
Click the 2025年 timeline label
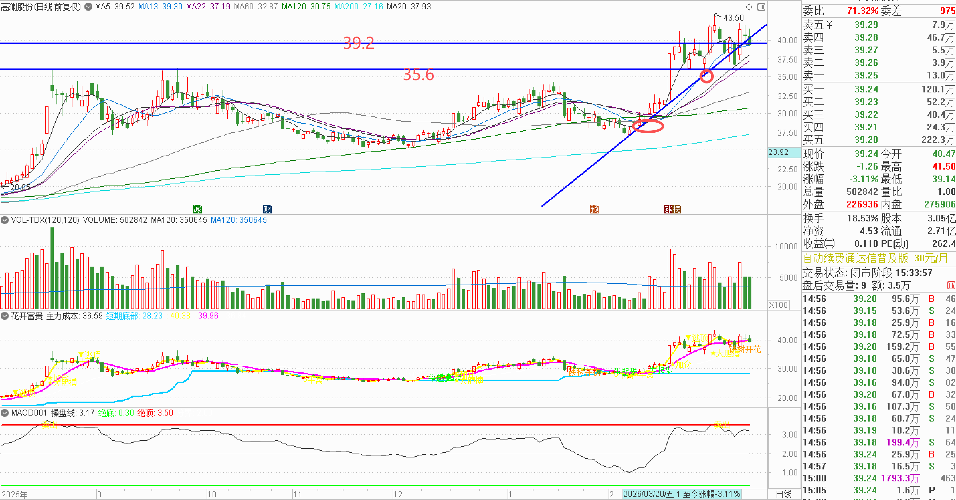pos(14,494)
